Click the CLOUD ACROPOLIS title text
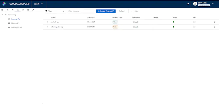Image resolution: width=219 pixels, height=104 pixels. [19, 4]
